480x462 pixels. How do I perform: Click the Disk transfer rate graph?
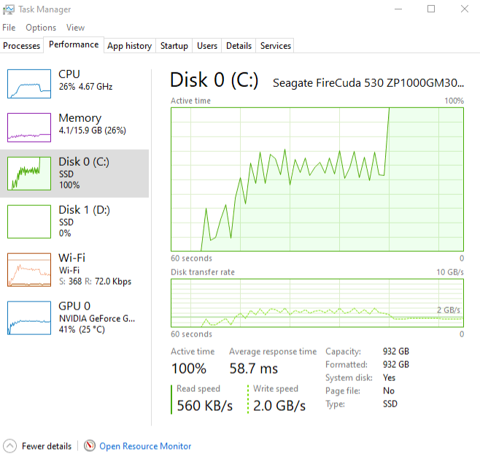click(317, 303)
